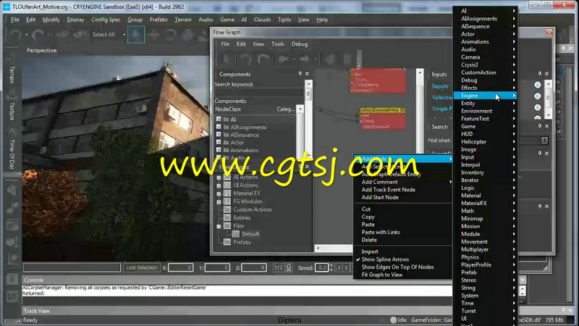Pin the Inputs panel
Viewport: 579px width, 326px height.
(x=539, y=74)
